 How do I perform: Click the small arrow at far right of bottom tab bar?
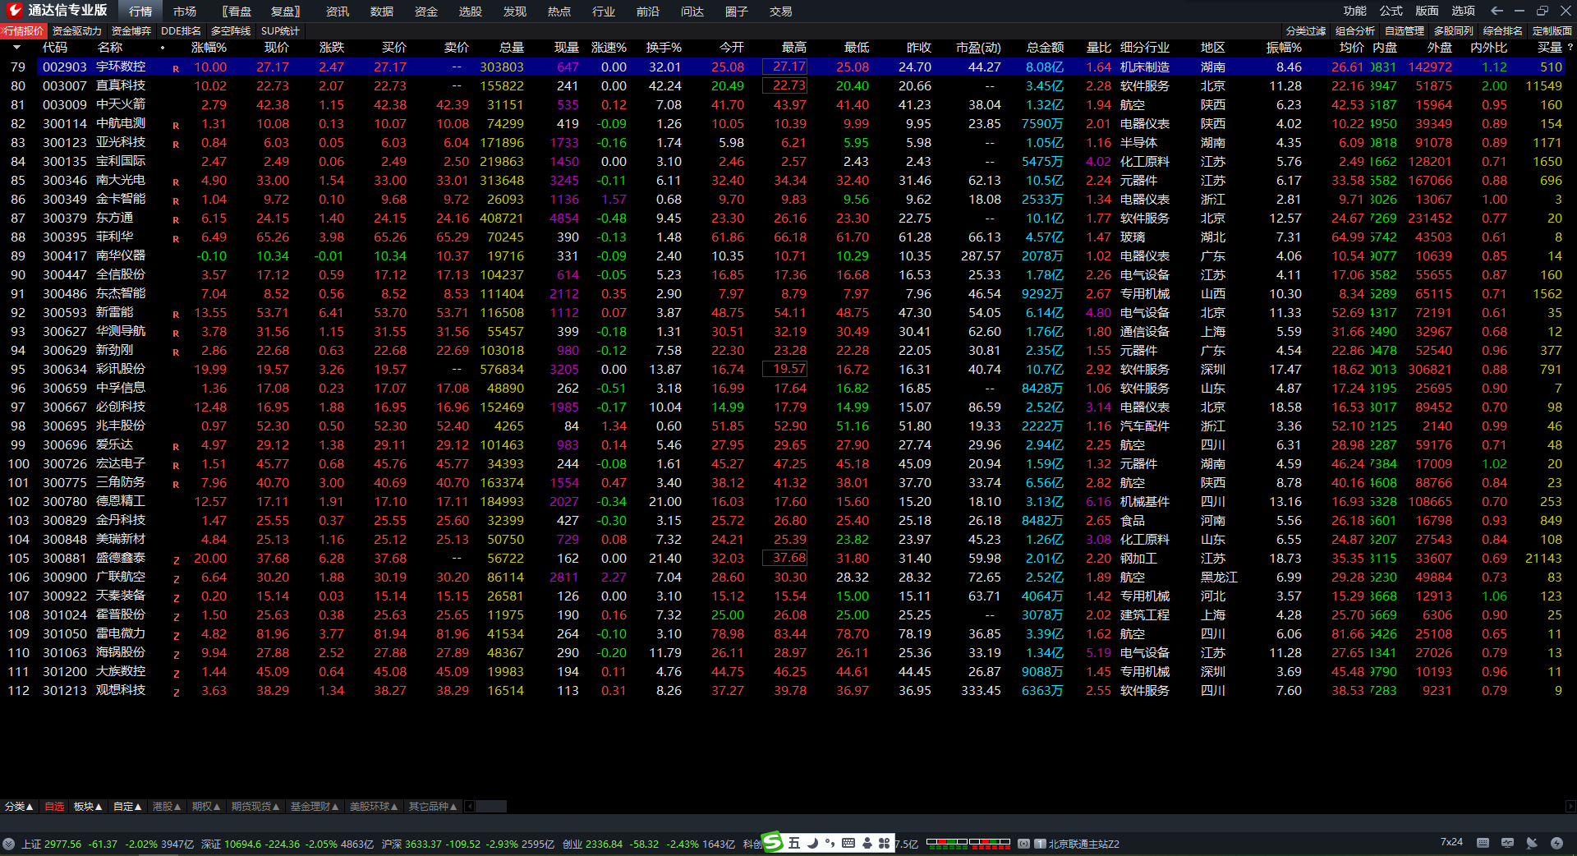[1570, 807]
